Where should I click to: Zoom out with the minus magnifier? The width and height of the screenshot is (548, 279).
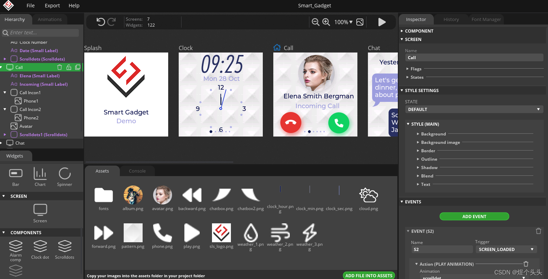(315, 22)
